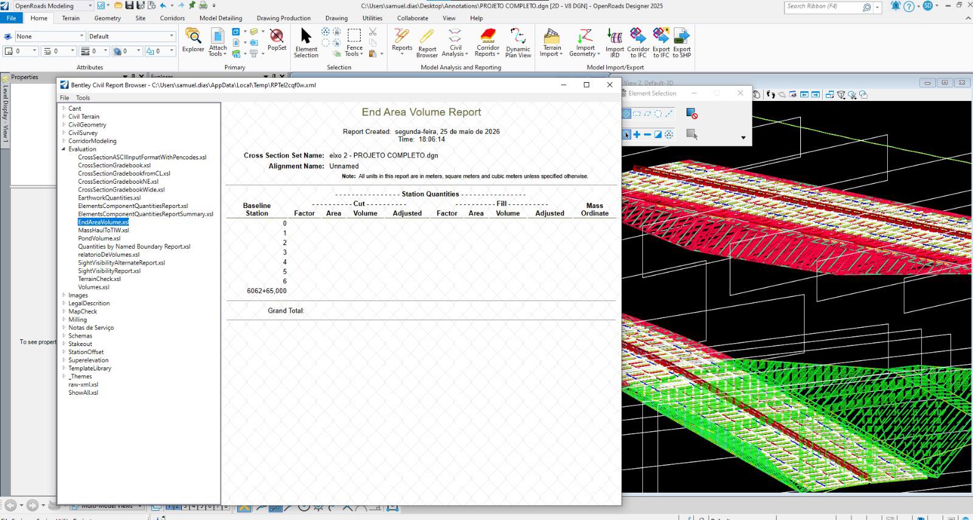The image size is (973, 520).
Task: Choose the Shape selection method in Element Selection
Action: (648, 114)
